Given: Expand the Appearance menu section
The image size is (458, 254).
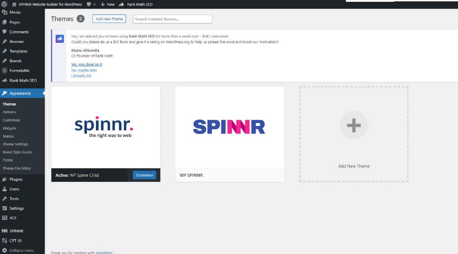Looking at the screenshot, I should pos(20,93).
